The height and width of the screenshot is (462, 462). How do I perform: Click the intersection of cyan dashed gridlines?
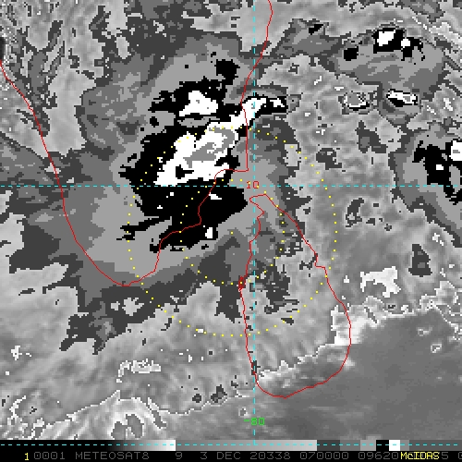254,186
